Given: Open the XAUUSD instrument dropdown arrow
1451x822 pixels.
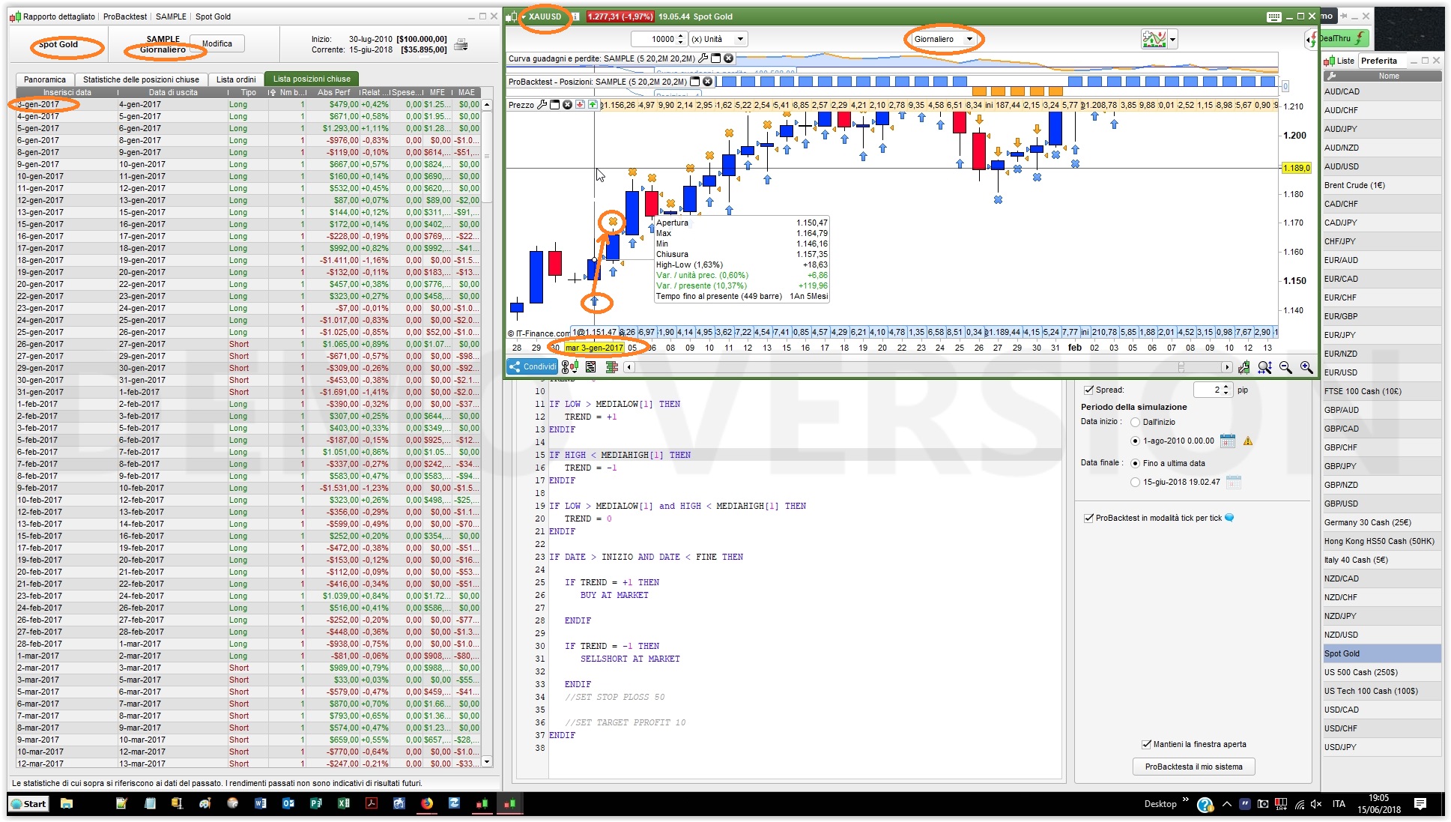Looking at the screenshot, I should point(524,16).
